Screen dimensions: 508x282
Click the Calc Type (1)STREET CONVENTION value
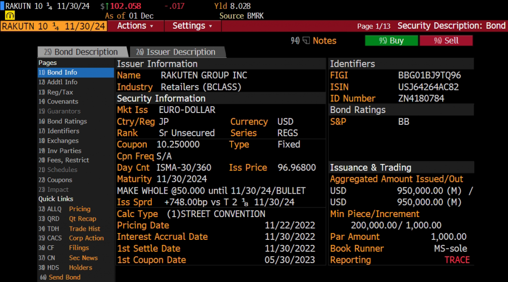pos(216,214)
